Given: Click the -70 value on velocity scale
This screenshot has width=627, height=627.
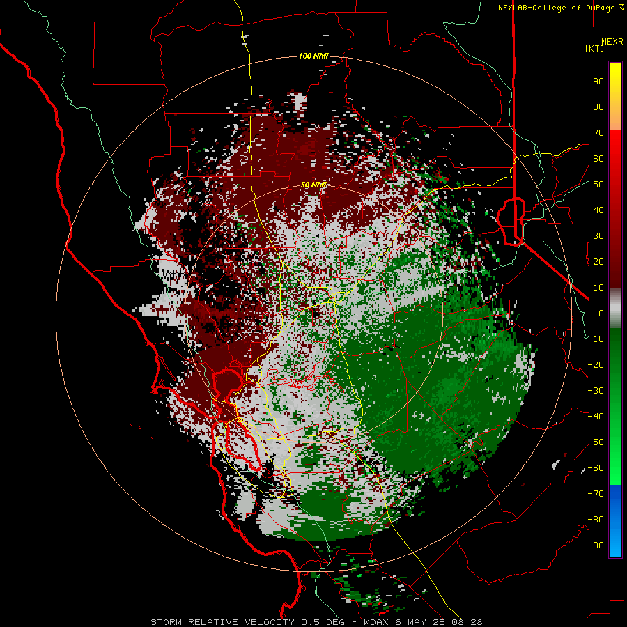Looking at the screenshot, I should pos(596,494).
